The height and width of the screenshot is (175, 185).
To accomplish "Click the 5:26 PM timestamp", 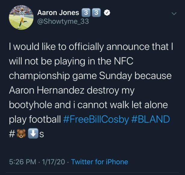I will point(22,162).
